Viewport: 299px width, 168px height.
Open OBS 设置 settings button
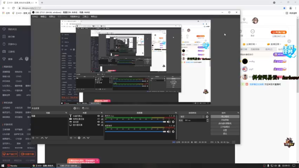[x=225, y=130]
